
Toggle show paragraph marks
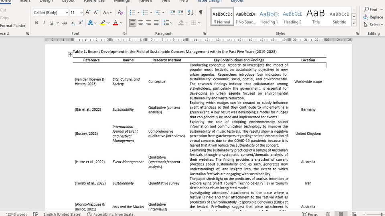[201, 13]
